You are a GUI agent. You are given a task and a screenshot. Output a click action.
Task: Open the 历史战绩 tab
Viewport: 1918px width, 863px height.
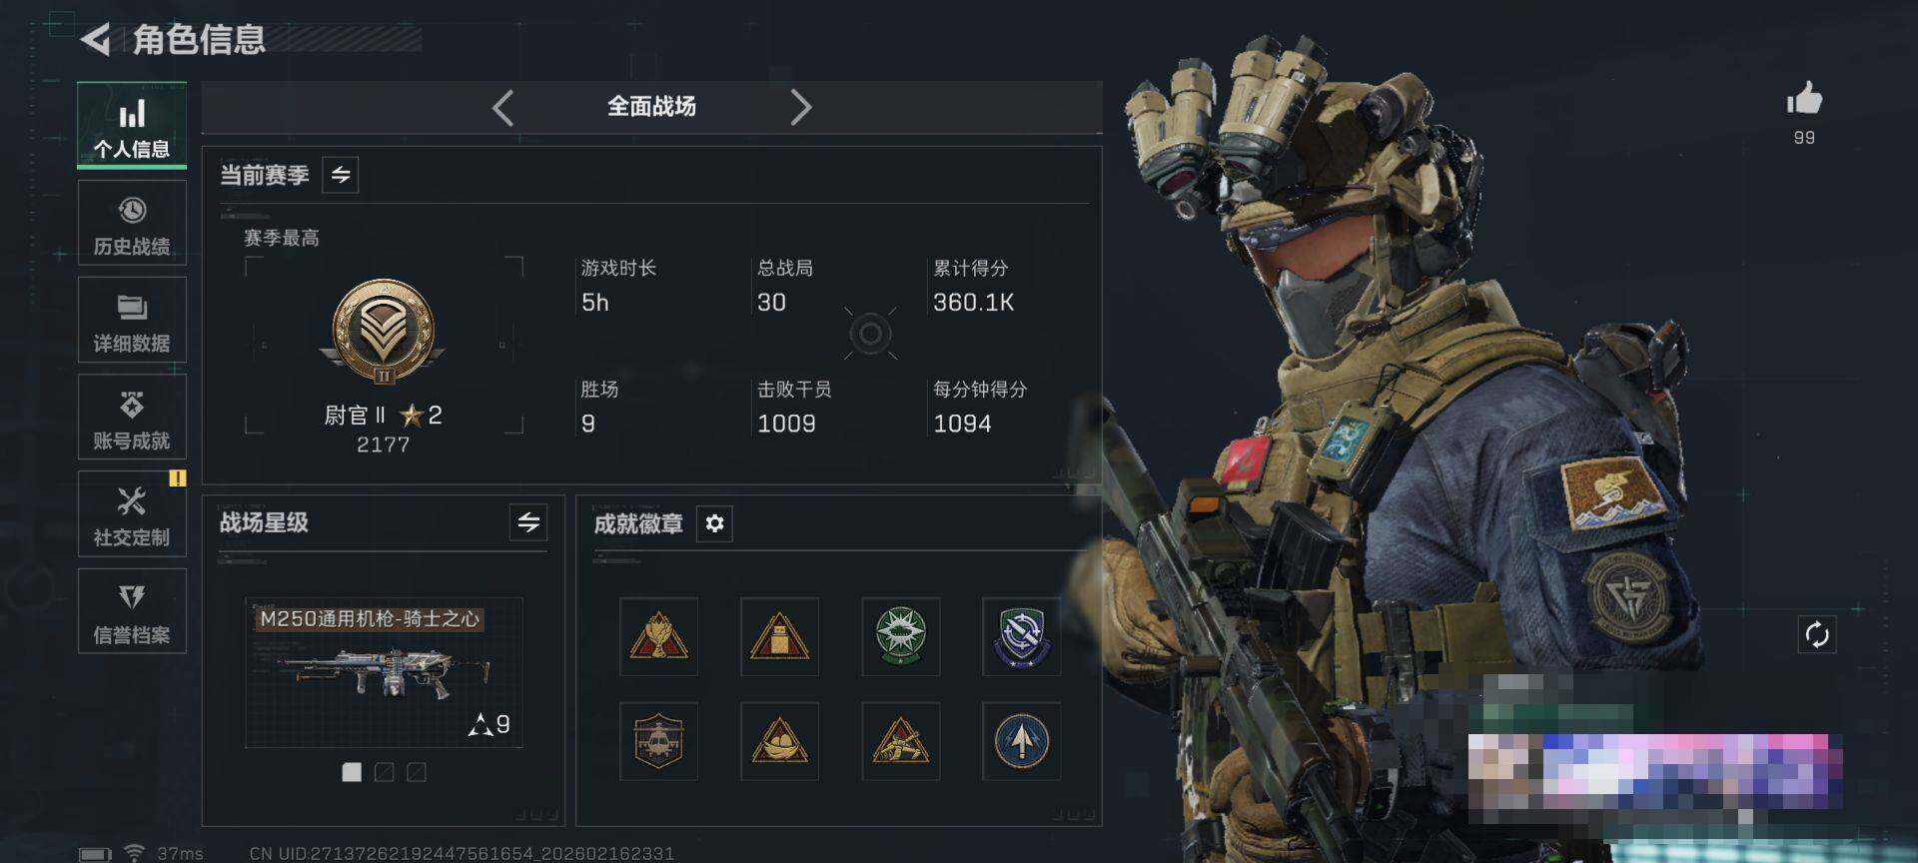click(132, 224)
